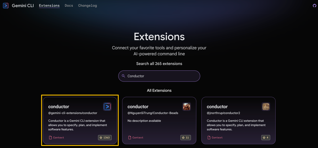
Task: Click the Context file icon on first card
Action: pos(50,138)
